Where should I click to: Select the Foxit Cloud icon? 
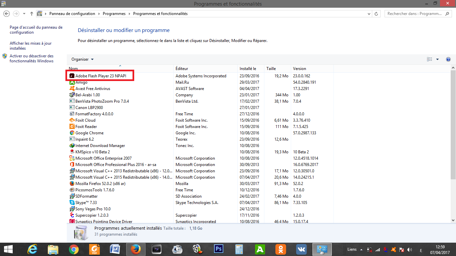72,120
